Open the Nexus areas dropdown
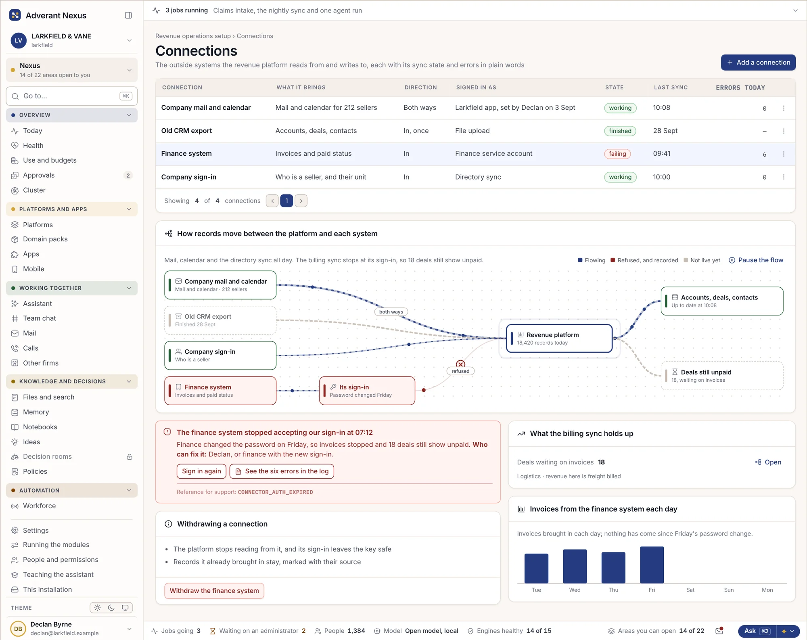Screen dimensions: 807x640 click(72, 70)
